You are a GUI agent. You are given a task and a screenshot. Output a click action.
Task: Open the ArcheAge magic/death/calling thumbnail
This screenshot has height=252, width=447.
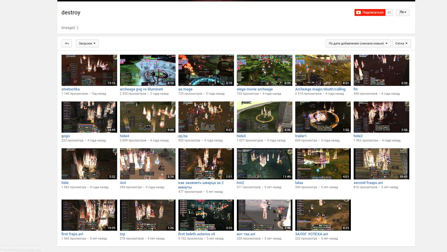pos(323,70)
